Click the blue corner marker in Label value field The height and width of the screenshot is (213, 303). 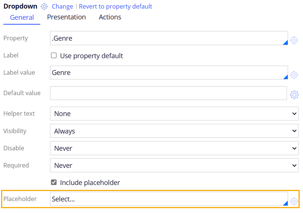point(285,77)
